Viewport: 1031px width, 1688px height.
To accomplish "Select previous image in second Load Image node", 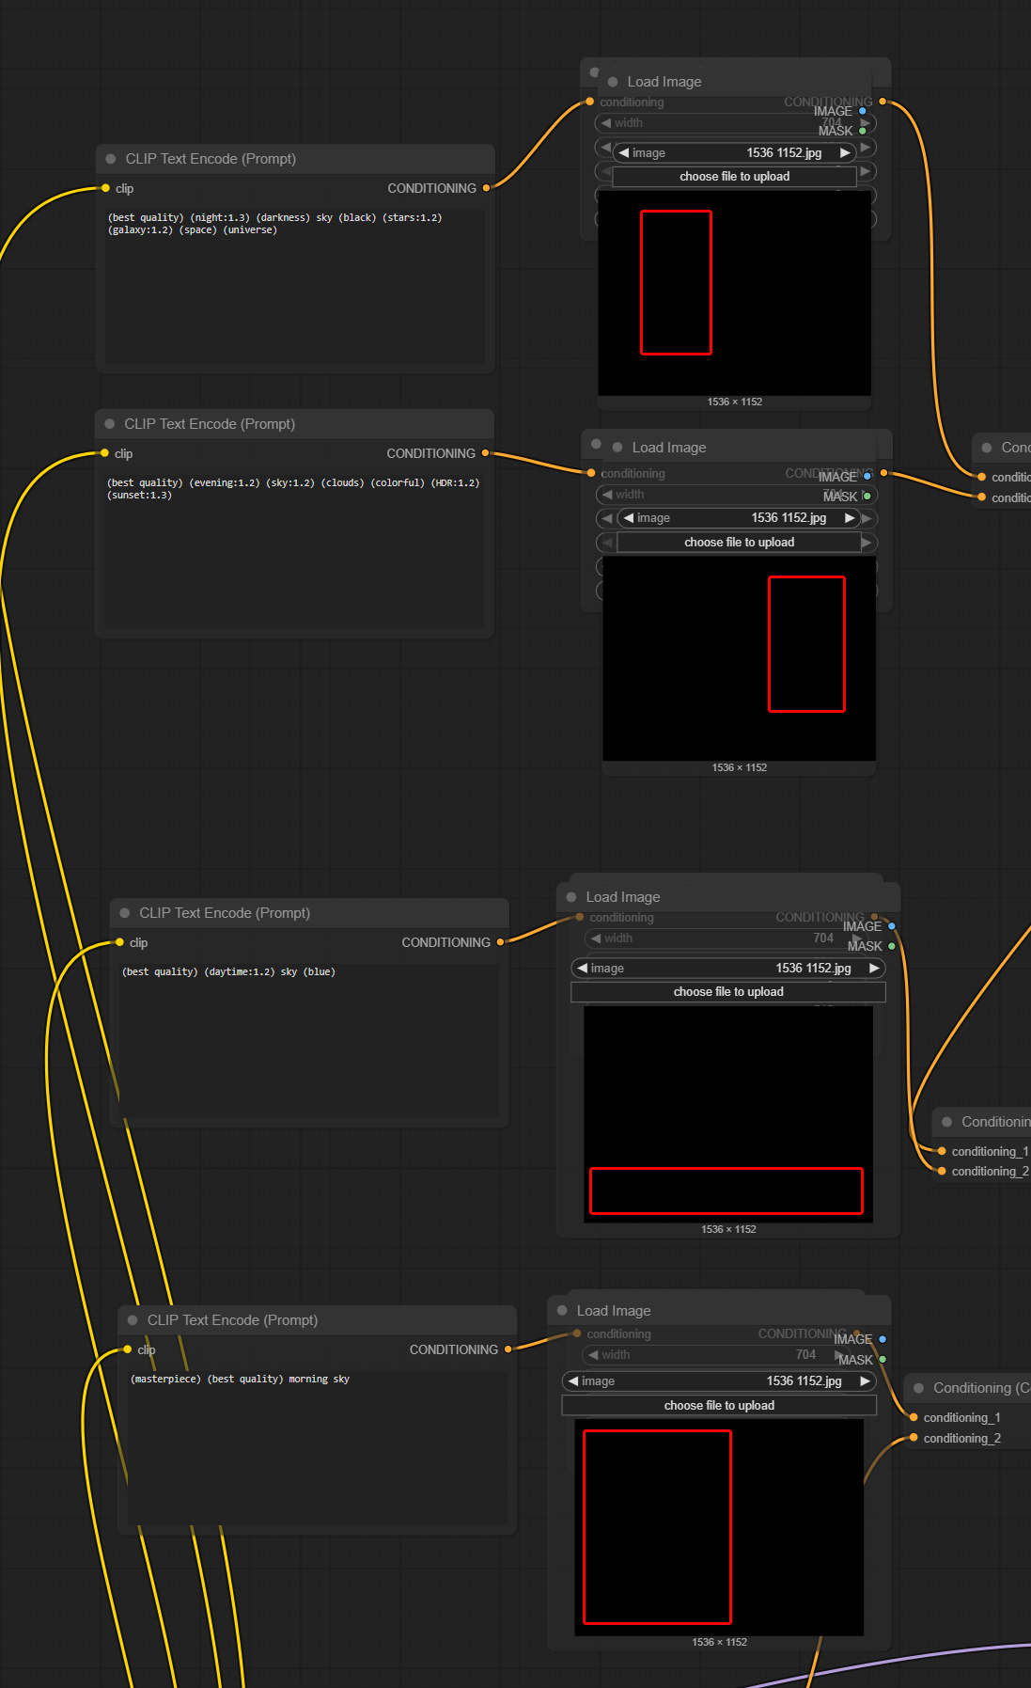I will pos(629,518).
